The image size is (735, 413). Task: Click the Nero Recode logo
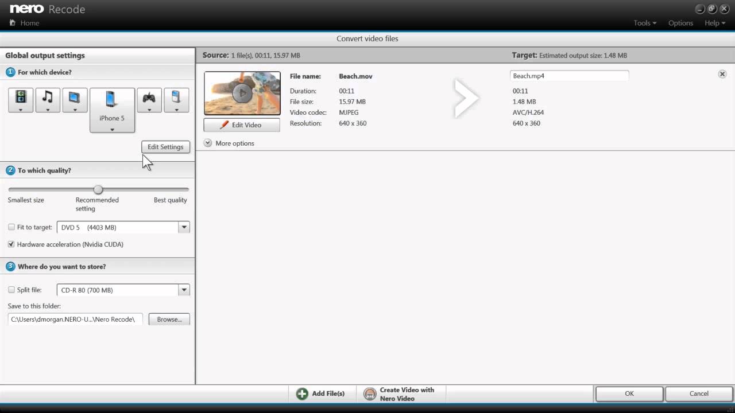coord(48,9)
